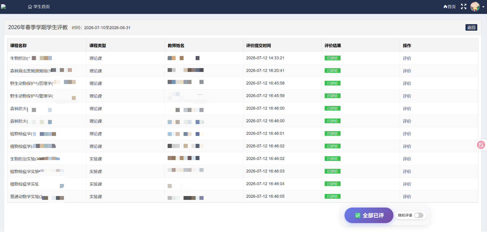This screenshot has width=487, height=232.
Task: Open the 学生首页 menu item
Action: click(x=39, y=7)
